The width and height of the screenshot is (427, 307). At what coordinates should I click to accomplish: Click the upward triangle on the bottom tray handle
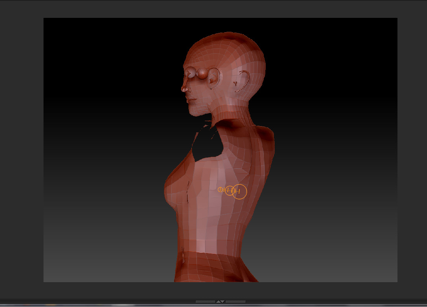(219, 302)
